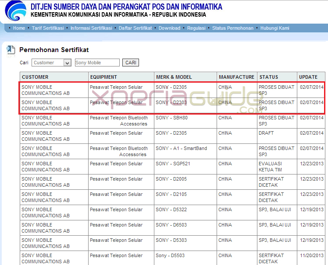
Task: Go to the Home page
Action: click(x=19, y=28)
